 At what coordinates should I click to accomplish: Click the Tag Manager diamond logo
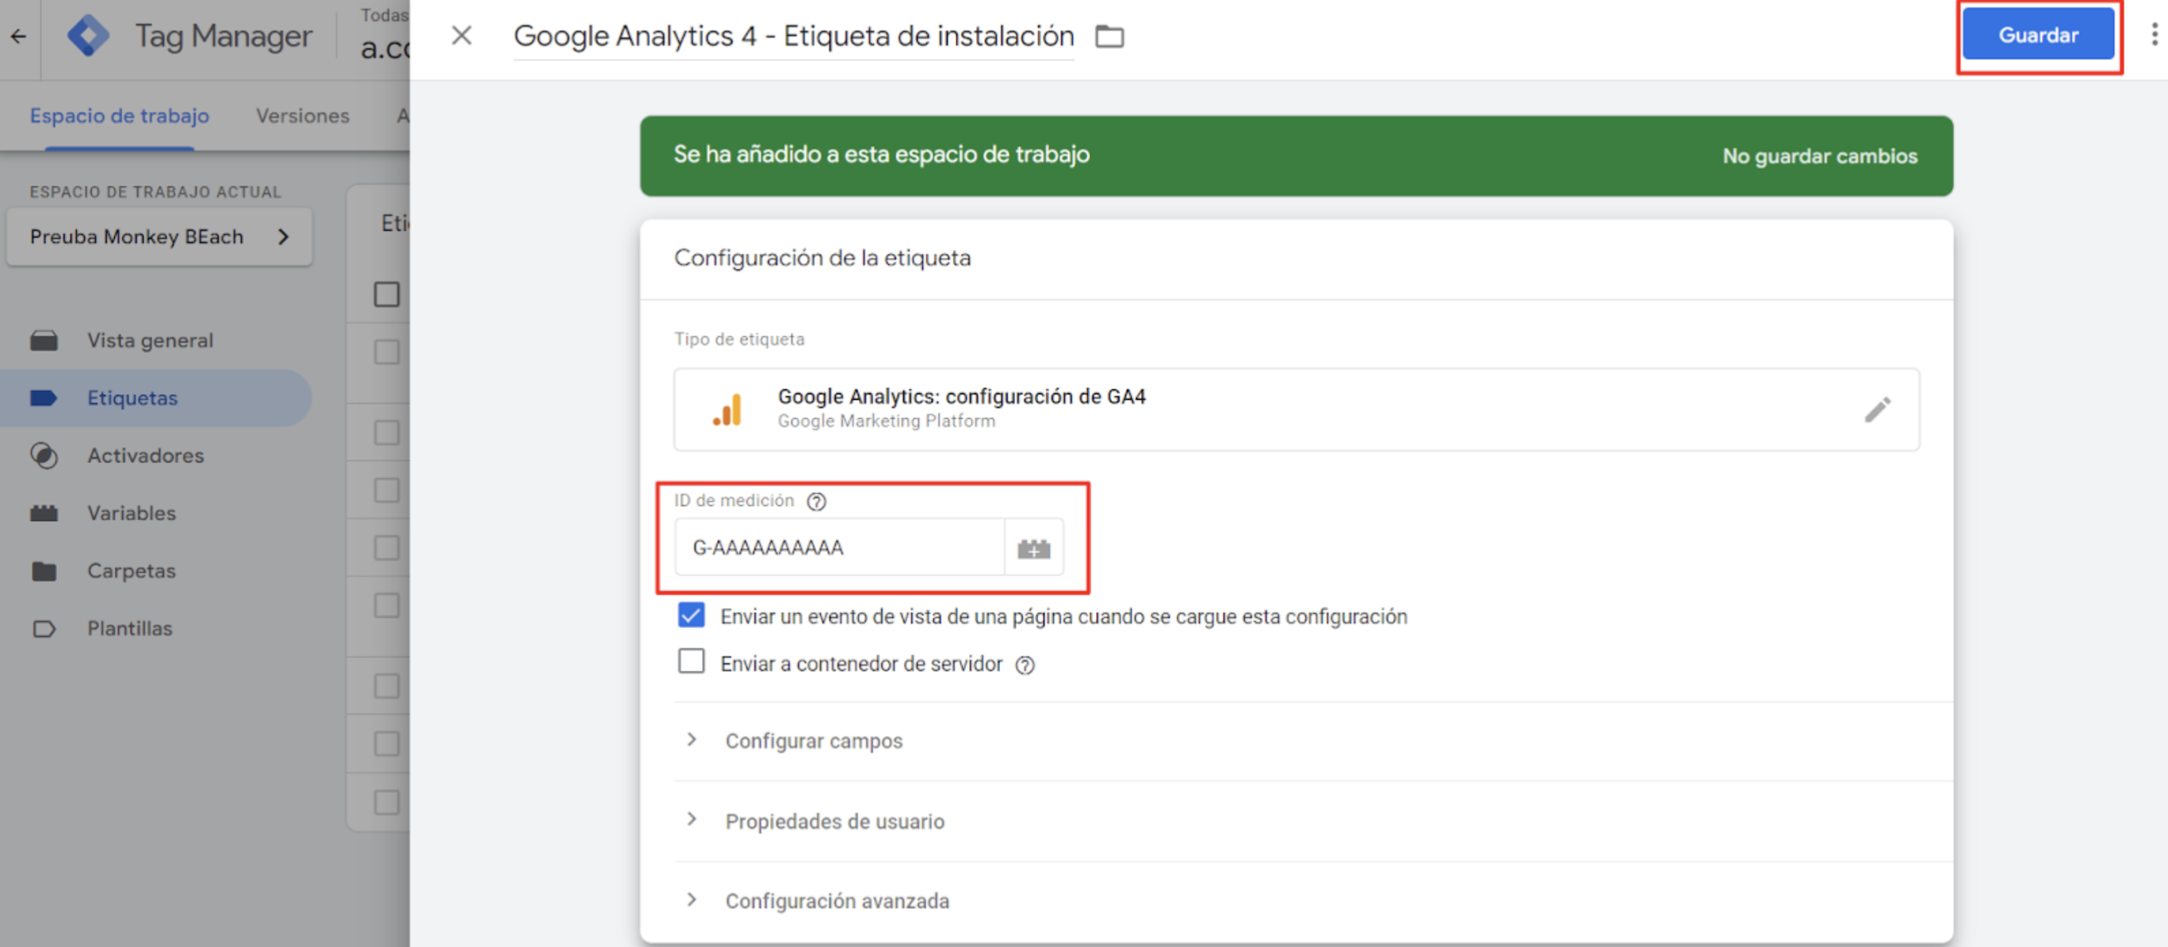[87, 36]
